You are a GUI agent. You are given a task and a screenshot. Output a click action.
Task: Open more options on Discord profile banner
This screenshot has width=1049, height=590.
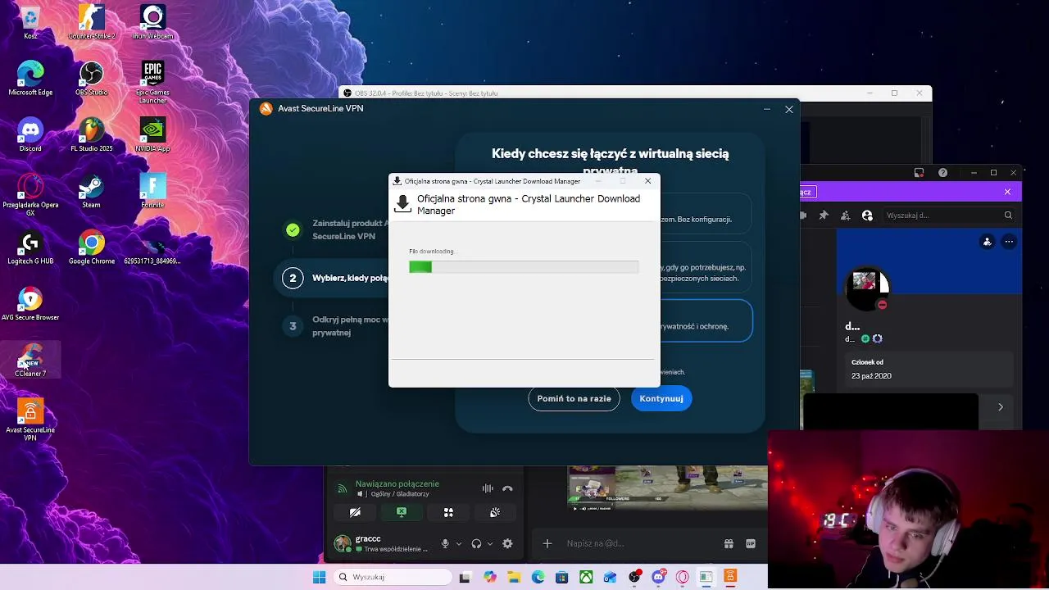[1009, 242]
